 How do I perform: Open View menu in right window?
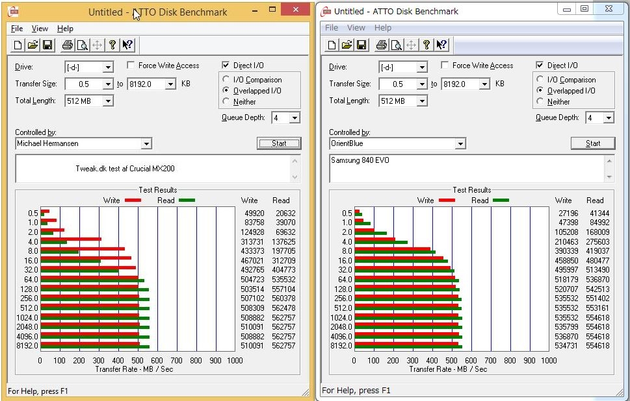(356, 28)
